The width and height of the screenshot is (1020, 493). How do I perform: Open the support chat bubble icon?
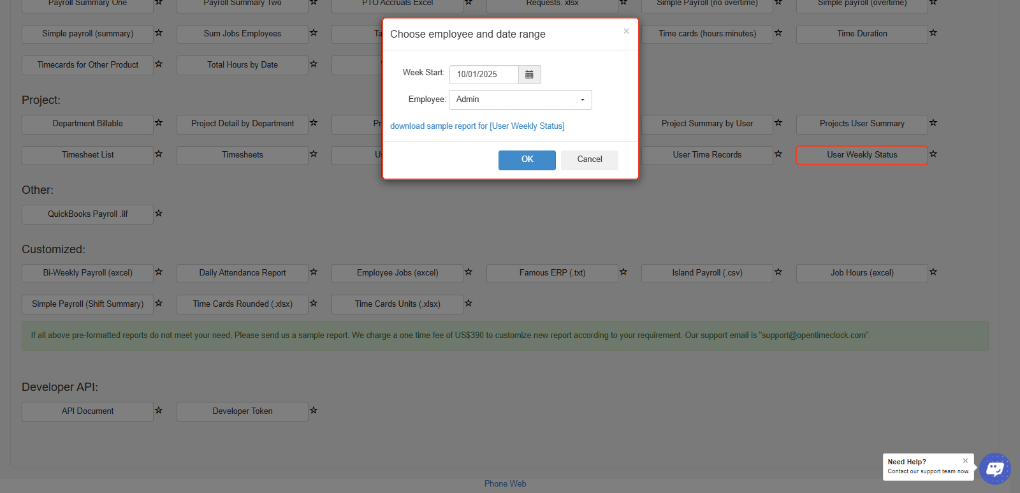tap(994, 469)
